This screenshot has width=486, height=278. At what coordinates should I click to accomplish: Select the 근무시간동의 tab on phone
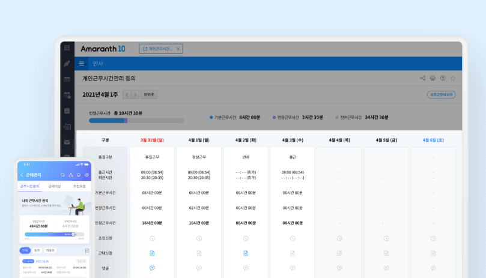coord(30,186)
